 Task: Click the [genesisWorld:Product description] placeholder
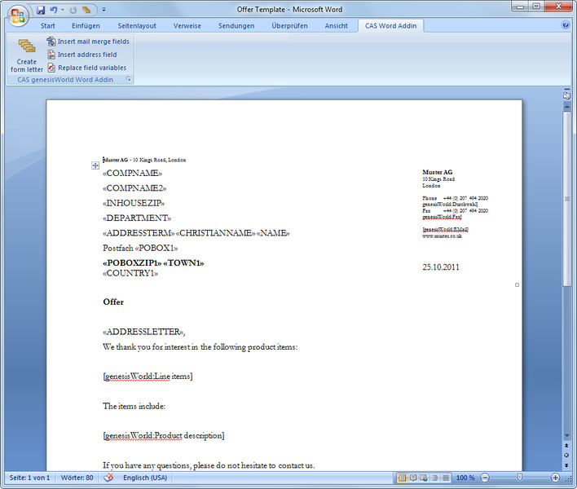[x=164, y=436]
